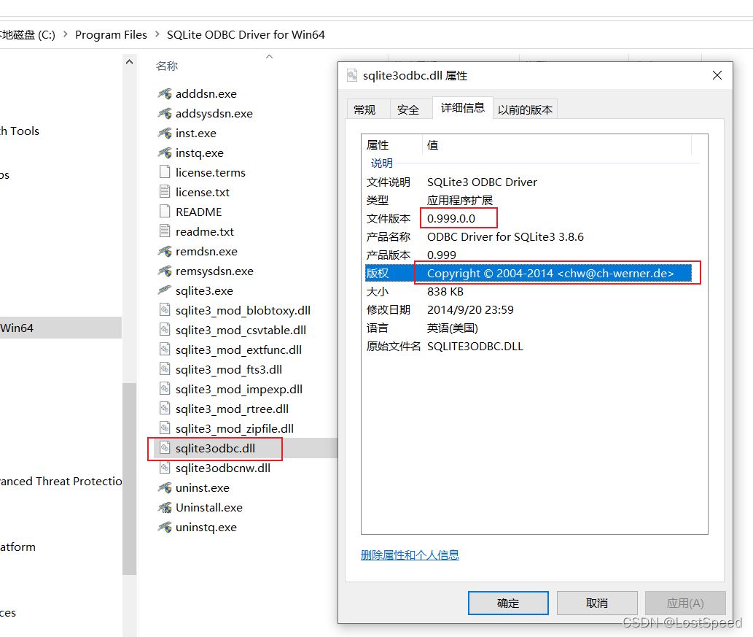This screenshot has height=637, width=753.
Task: Select the 类型 应用程序扩展 row
Action: pos(528,201)
